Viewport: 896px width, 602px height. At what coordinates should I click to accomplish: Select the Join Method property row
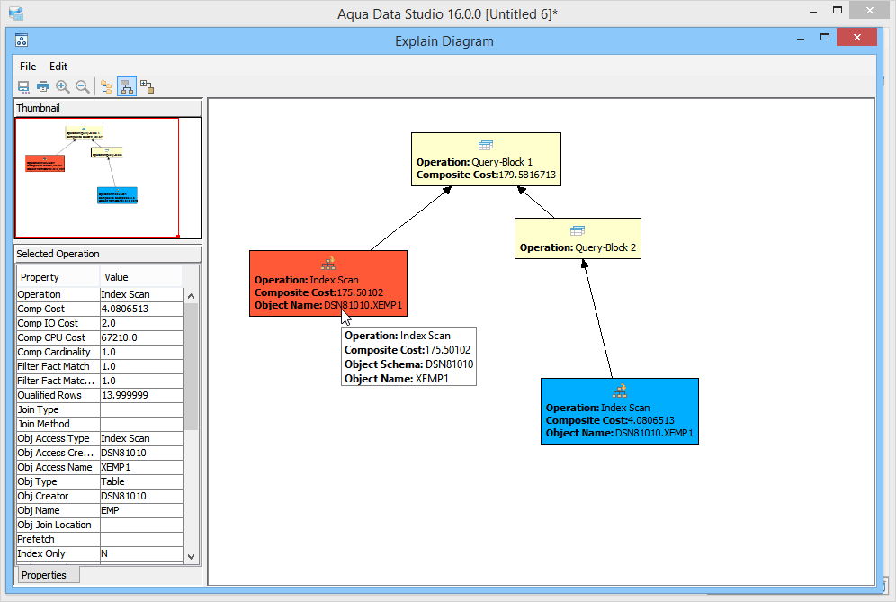pos(100,424)
